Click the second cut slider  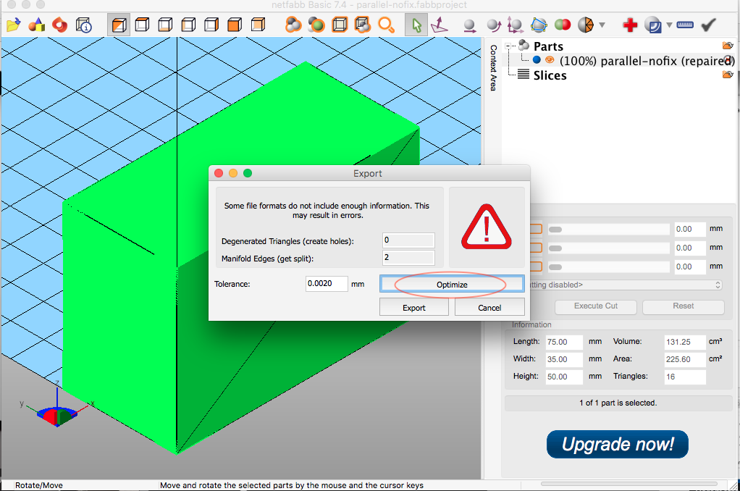(609, 248)
